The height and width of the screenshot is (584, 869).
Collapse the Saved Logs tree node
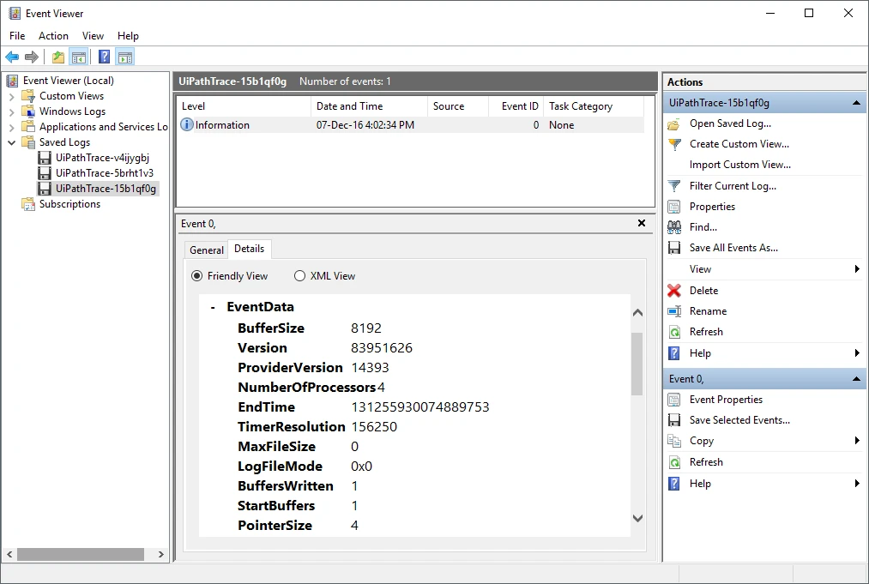12,143
